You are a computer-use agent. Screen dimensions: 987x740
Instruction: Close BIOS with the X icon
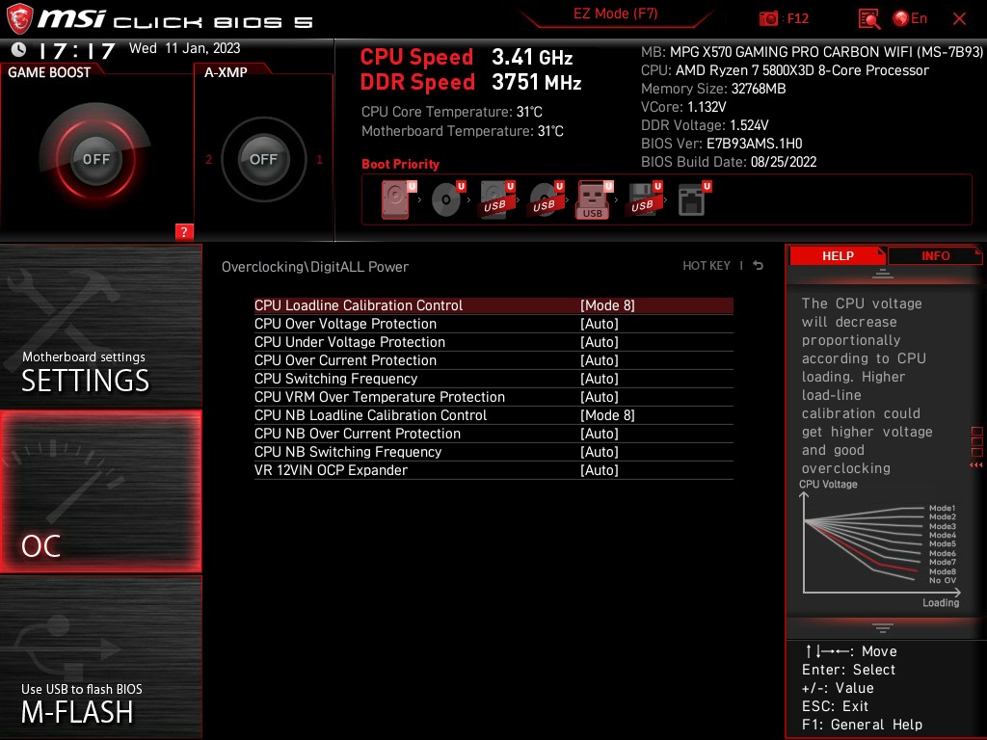tap(959, 19)
